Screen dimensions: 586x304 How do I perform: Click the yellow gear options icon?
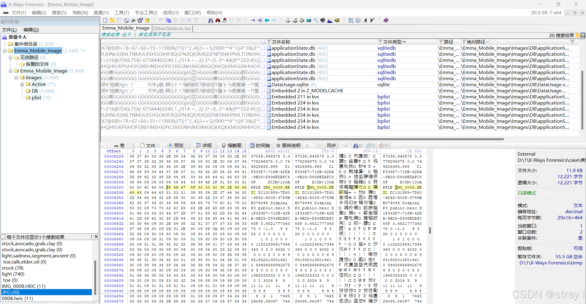(337, 20)
